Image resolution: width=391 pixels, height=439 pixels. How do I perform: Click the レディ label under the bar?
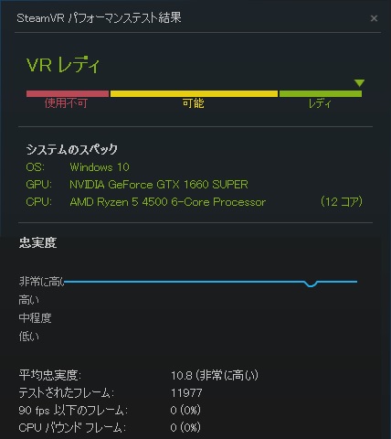coord(320,103)
